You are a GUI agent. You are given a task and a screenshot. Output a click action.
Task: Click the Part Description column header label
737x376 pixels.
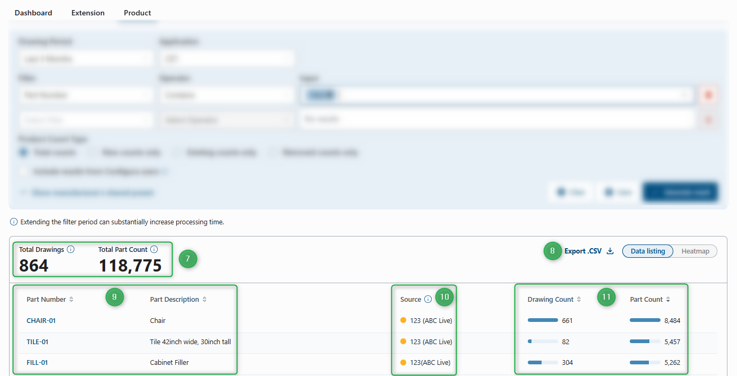point(175,299)
